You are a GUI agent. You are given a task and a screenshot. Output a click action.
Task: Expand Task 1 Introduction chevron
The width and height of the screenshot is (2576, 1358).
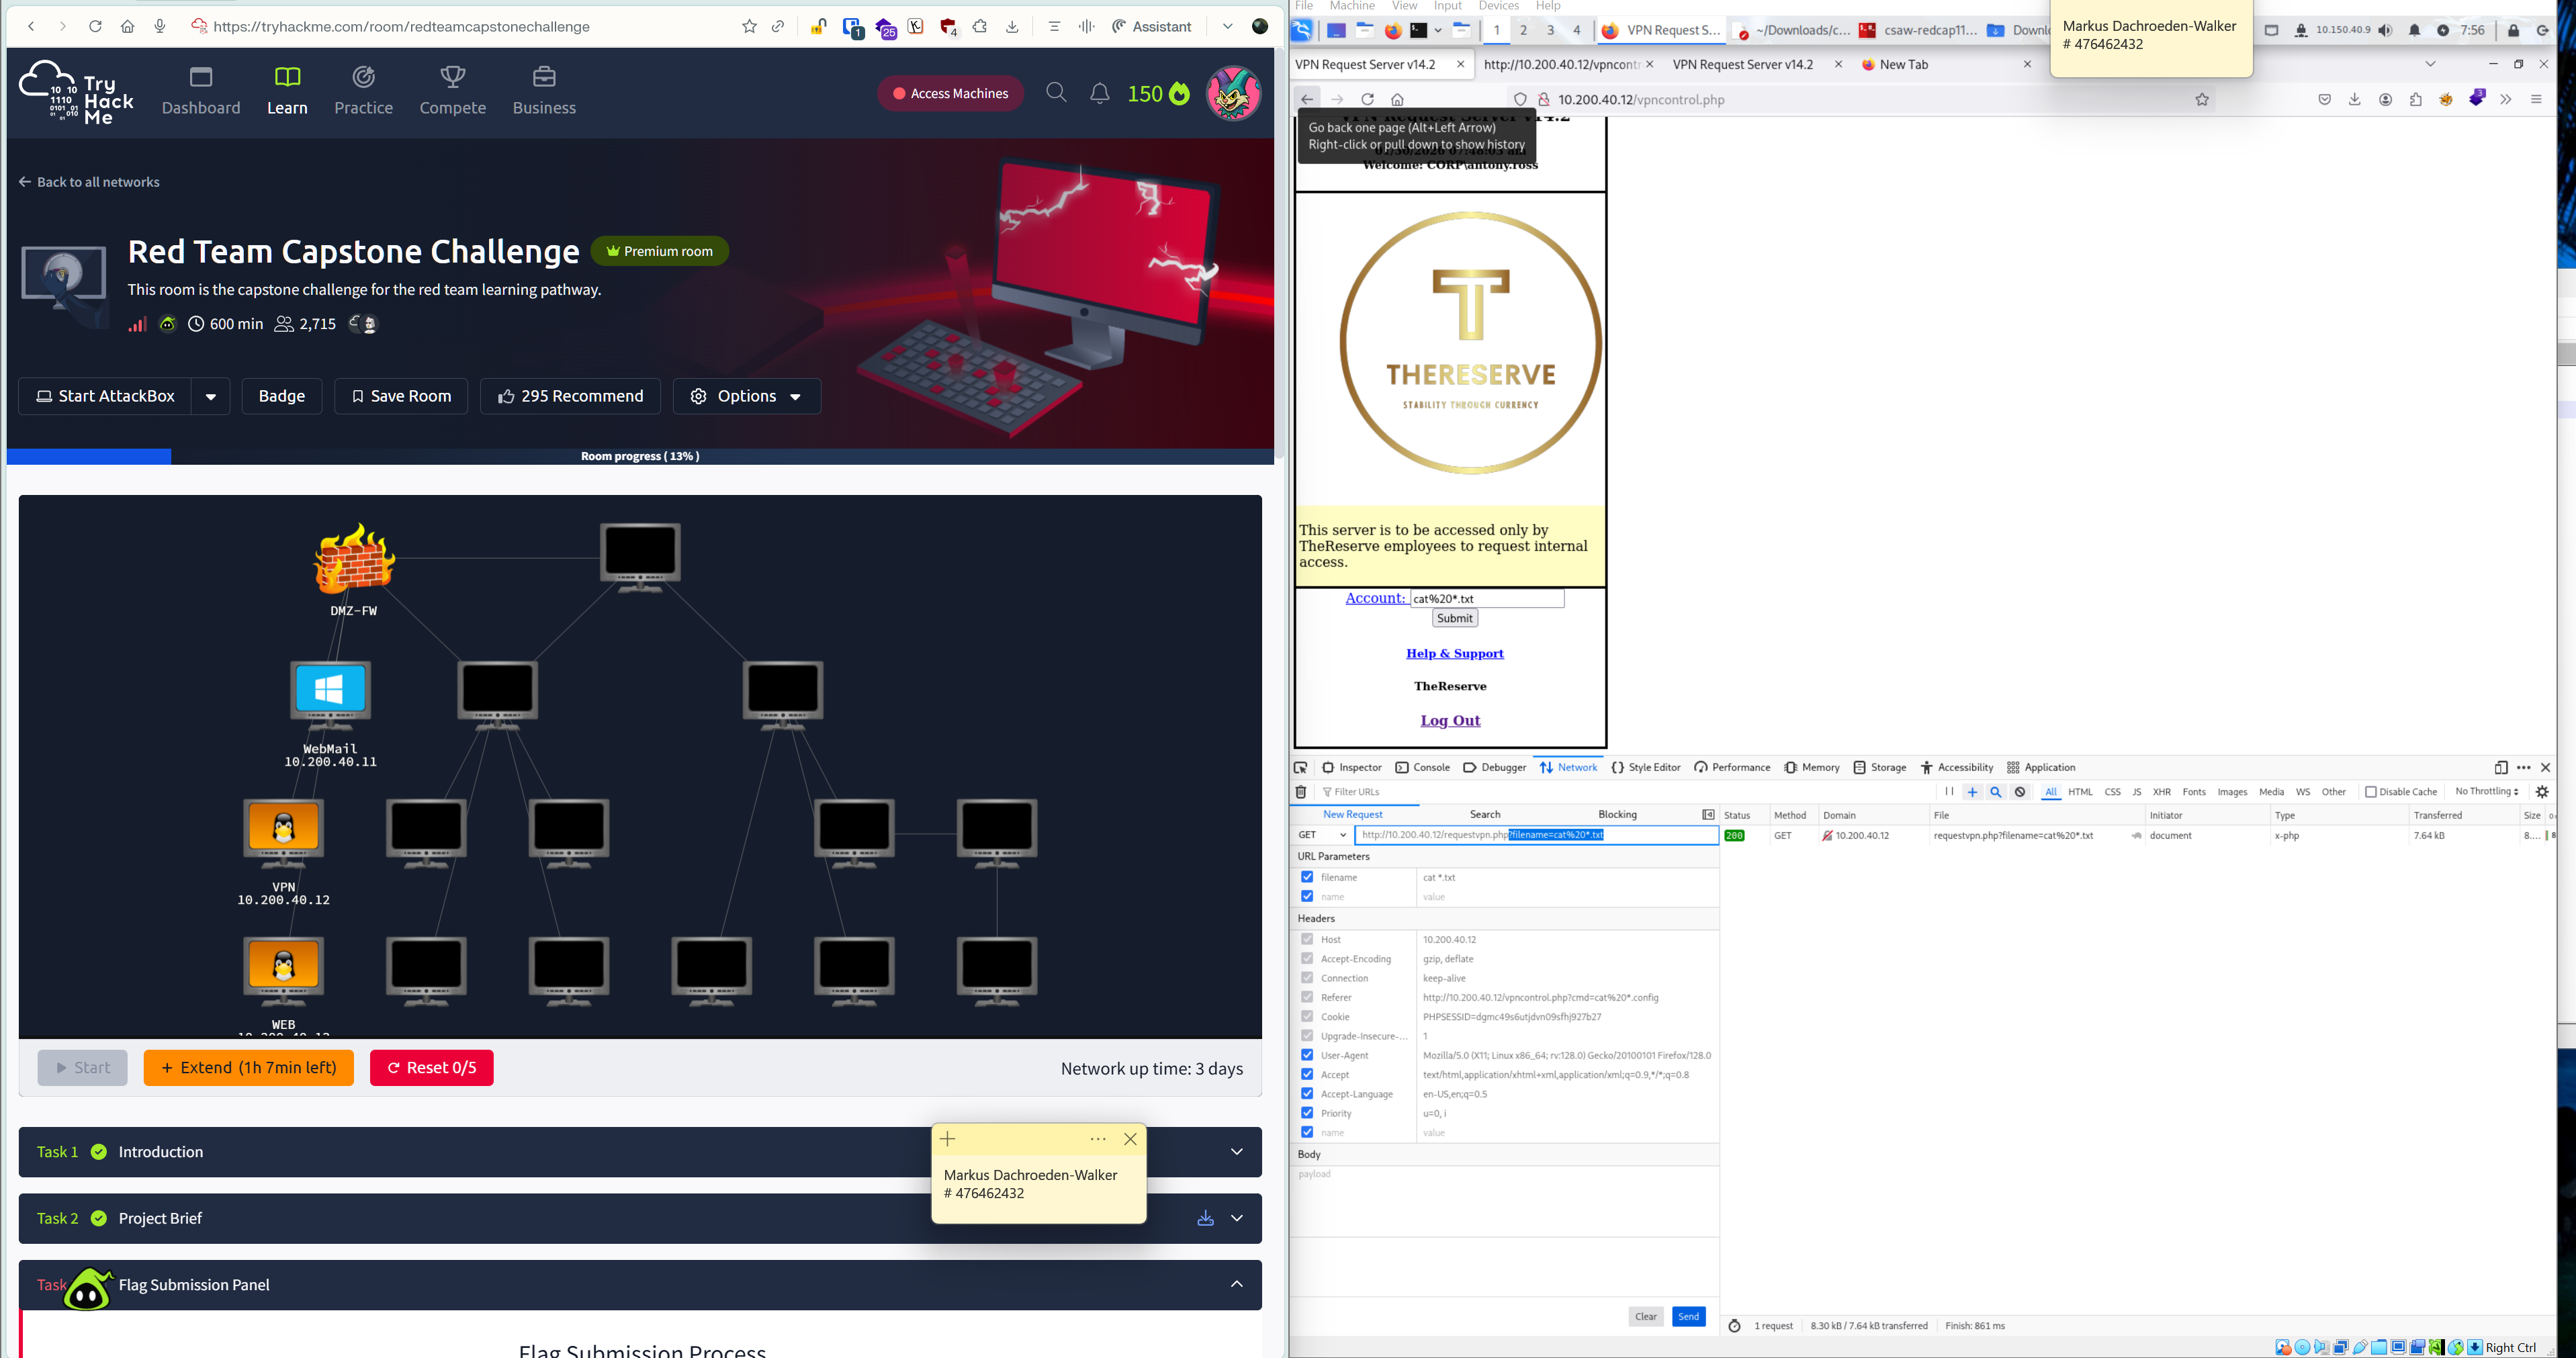(x=1236, y=1152)
